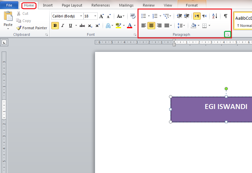Image resolution: width=252 pixels, height=173 pixels.
Task: Click the Borders button icon
Action: (x=204, y=26)
